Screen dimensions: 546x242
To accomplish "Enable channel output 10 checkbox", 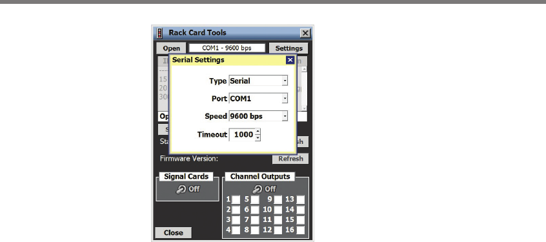I will pos(278,210).
